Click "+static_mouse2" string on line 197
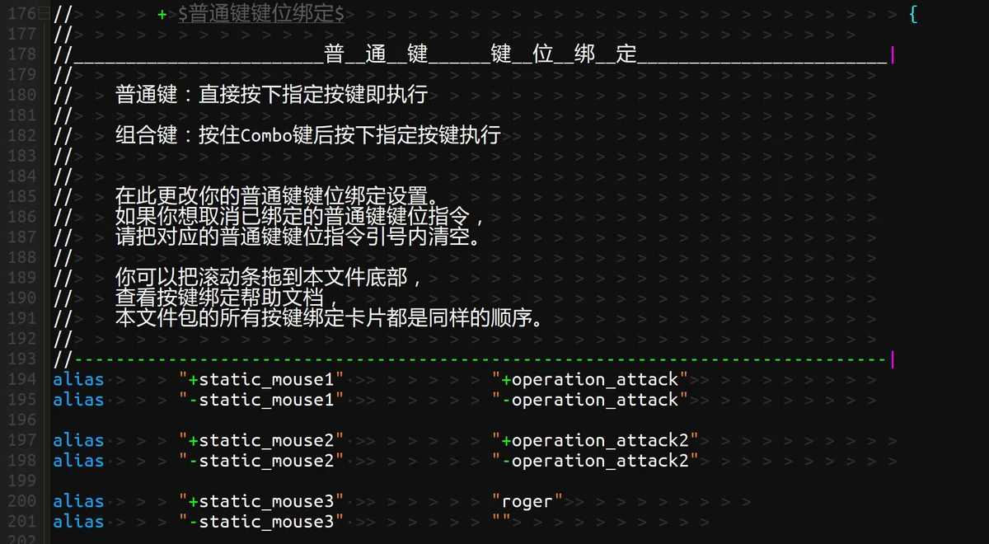 (x=261, y=440)
